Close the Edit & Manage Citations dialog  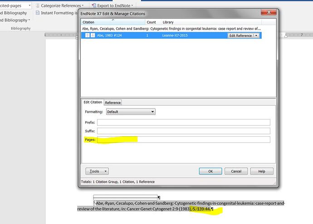269,12
